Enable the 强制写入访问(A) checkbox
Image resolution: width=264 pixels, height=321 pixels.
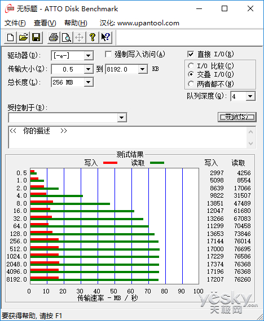(108, 55)
